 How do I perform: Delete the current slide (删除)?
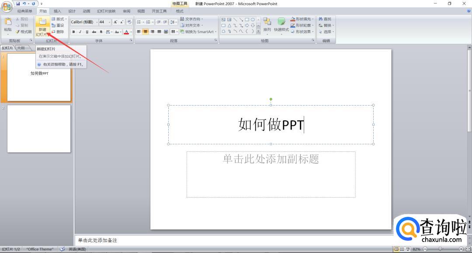coord(58,31)
